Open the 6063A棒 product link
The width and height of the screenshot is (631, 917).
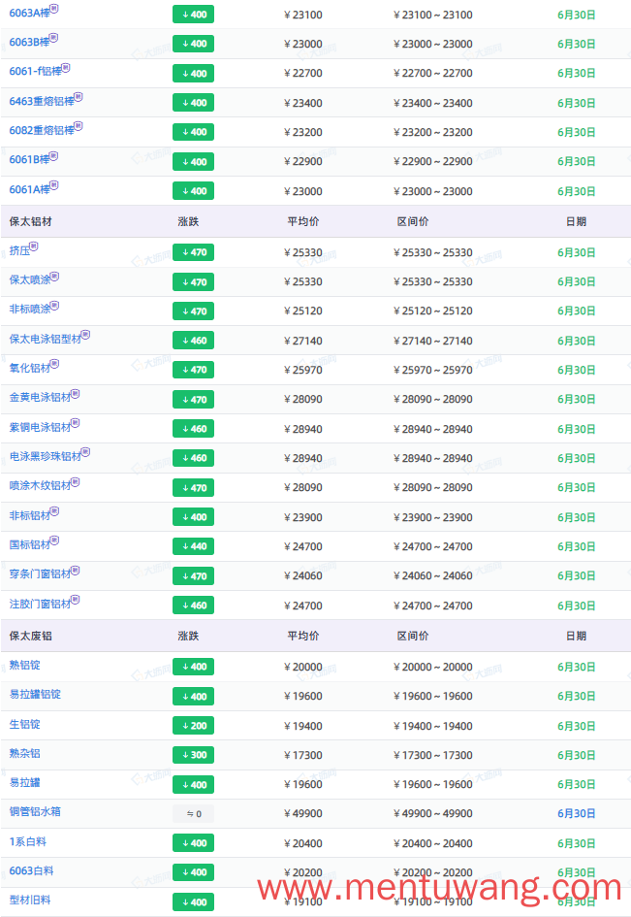tap(29, 13)
